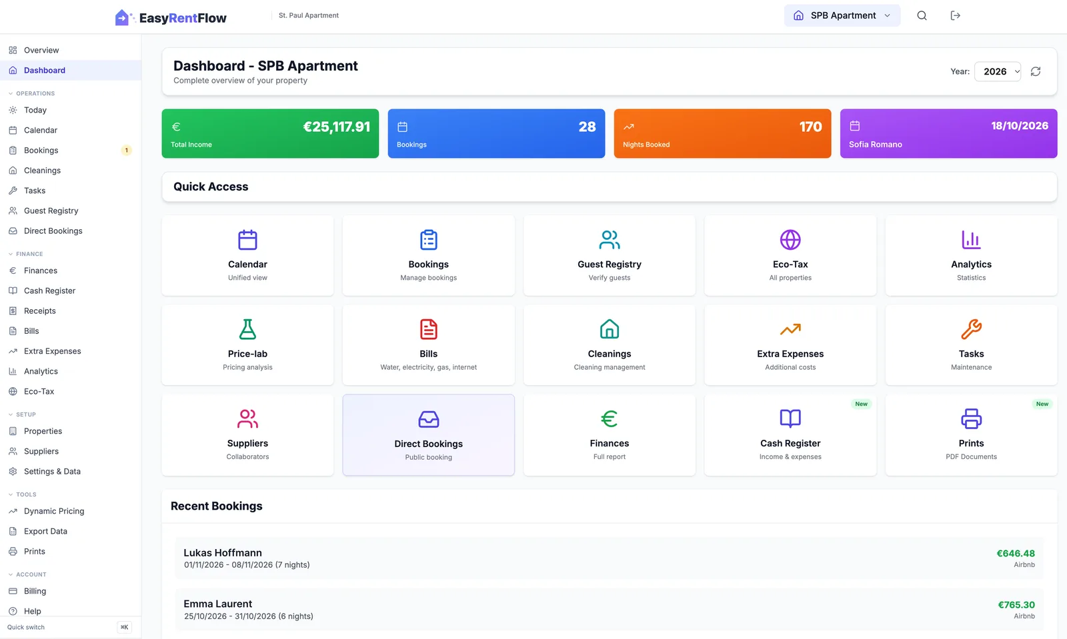The width and height of the screenshot is (1067, 639).
Task: Click the Quick switch button
Action: [x=70, y=627]
